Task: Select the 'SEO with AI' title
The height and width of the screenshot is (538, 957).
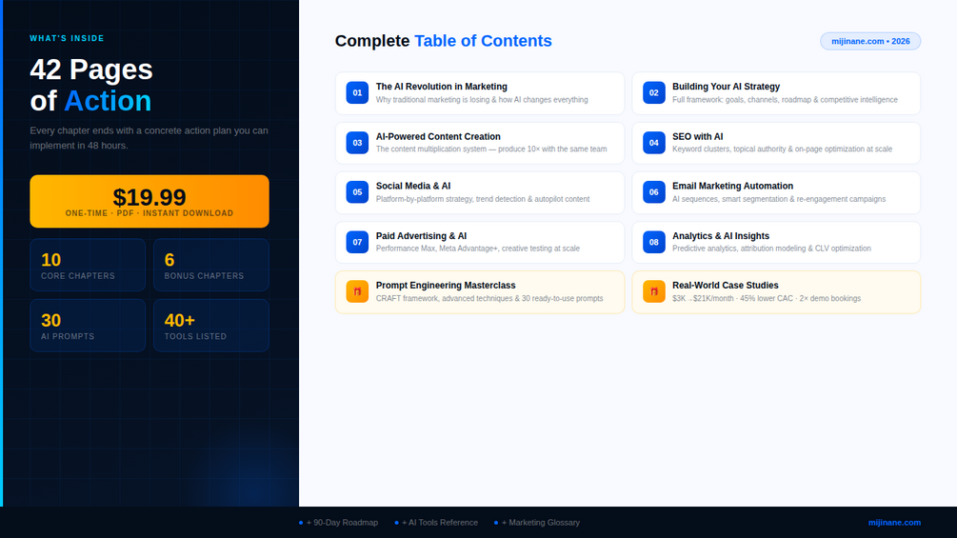Action: click(698, 136)
